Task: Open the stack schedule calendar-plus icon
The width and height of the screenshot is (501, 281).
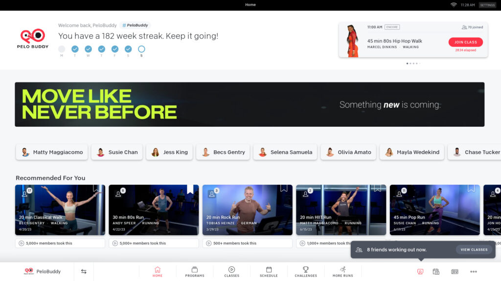Action: pos(437,271)
